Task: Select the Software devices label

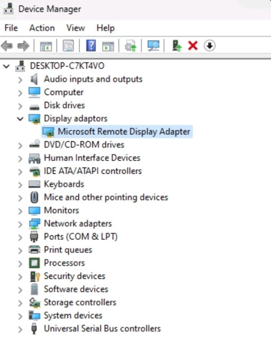Action: click(76, 289)
